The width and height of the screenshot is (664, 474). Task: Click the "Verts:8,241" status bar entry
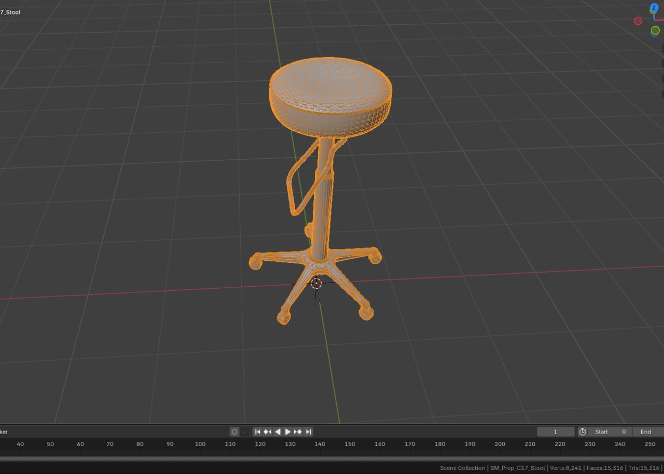[565, 468]
